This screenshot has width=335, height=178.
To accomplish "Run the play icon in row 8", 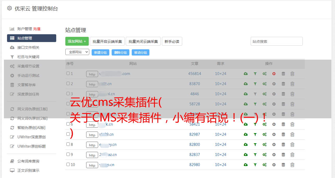I will click(274, 145).
